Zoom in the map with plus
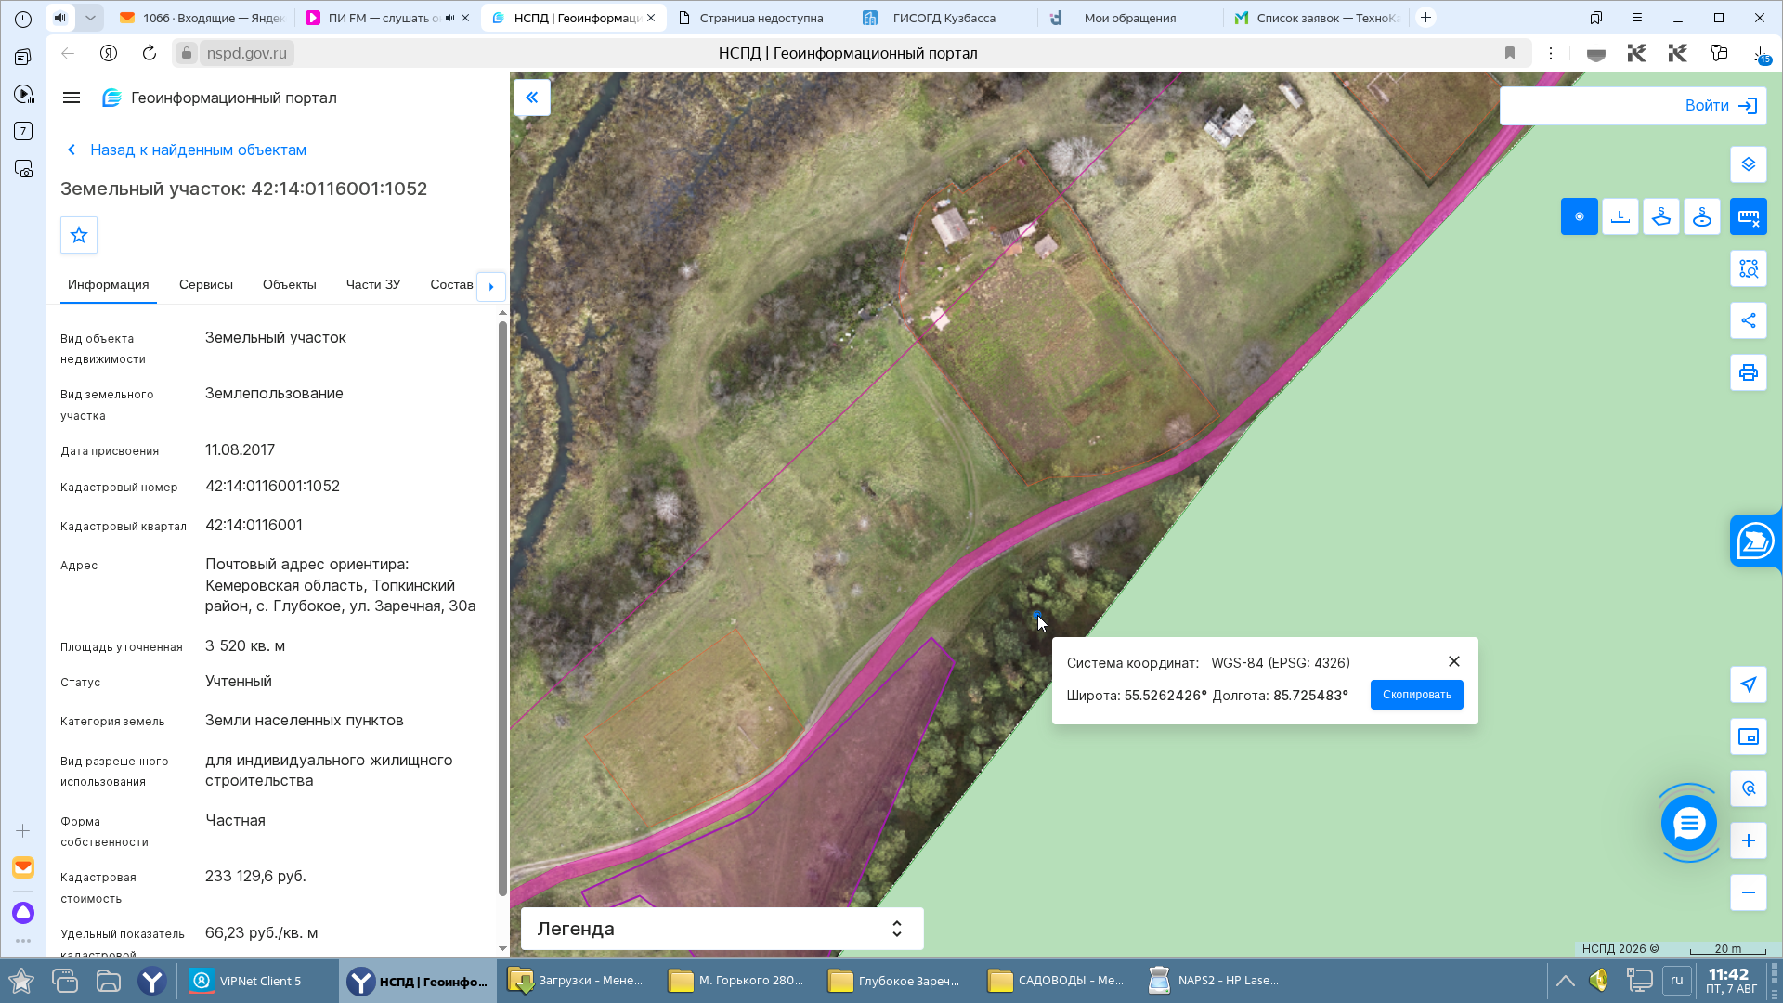 [x=1748, y=840]
